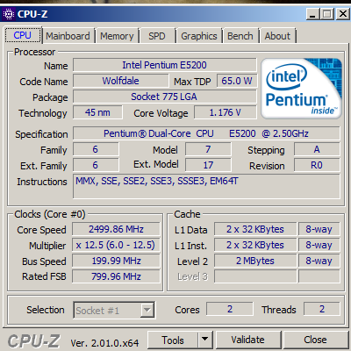Click the Close button at bottom
351x351 pixels.
click(x=315, y=340)
